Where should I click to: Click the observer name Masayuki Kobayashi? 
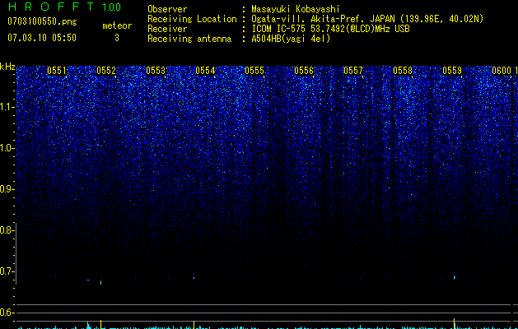[296, 9]
